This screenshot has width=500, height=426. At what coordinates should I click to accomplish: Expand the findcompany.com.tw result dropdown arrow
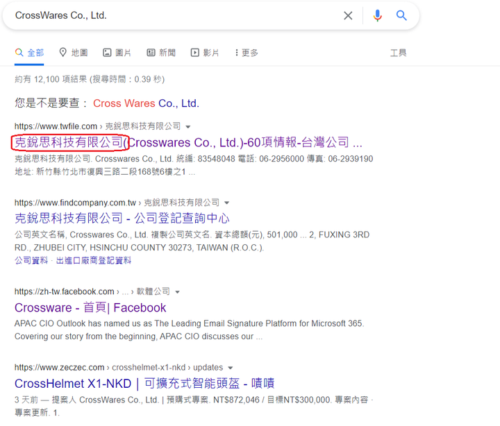[226, 203]
